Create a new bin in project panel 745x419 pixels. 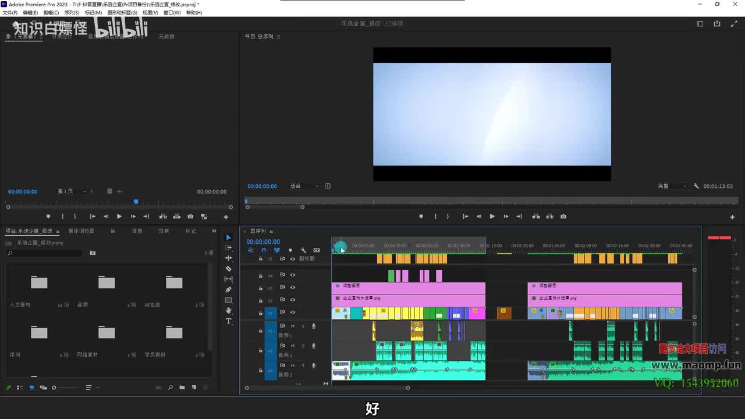coord(182,388)
